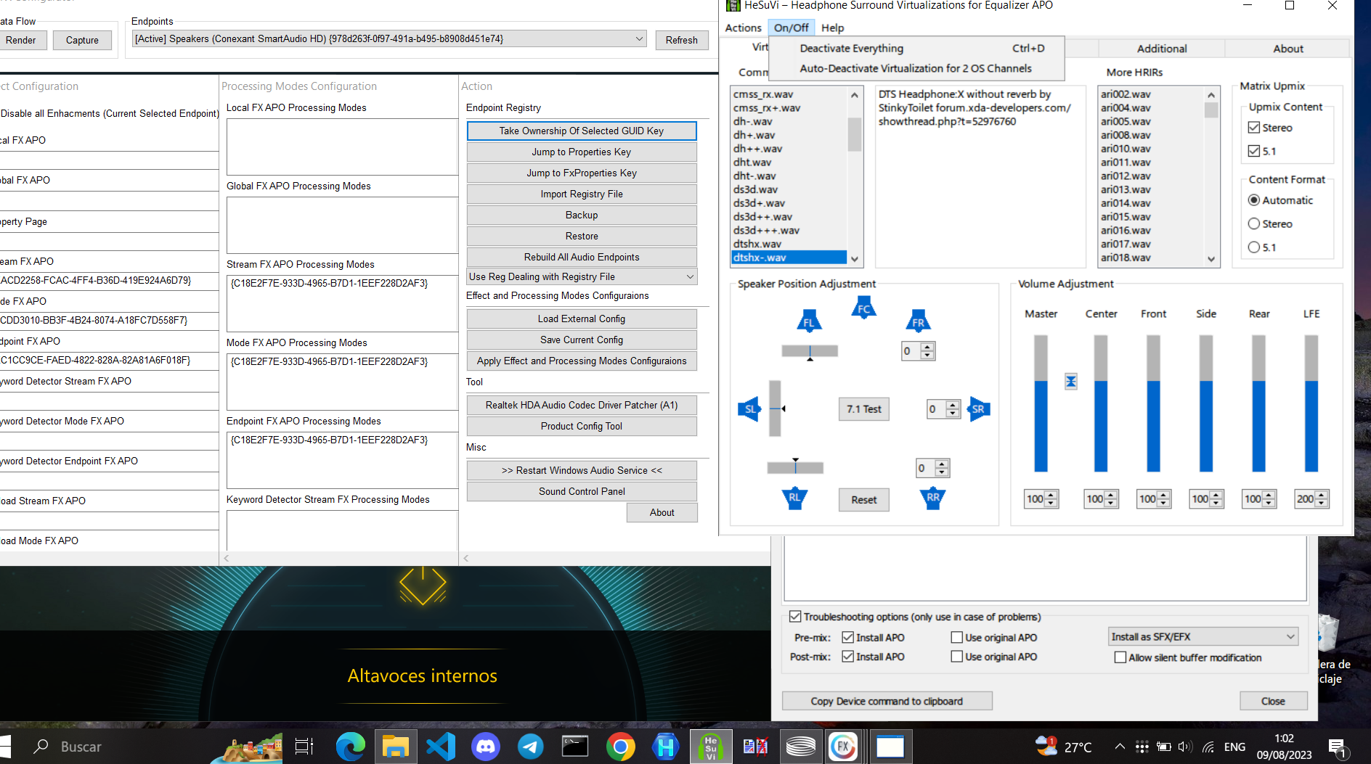Open Microsoft Edge from the taskbar
Screen dimensions: 1371x764
click(x=351, y=747)
